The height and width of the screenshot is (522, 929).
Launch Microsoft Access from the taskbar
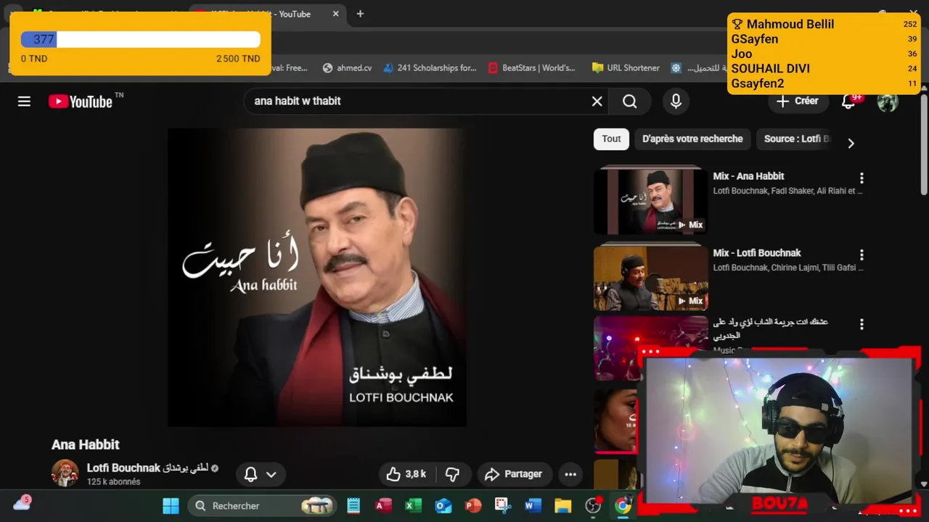tap(383, 505)
